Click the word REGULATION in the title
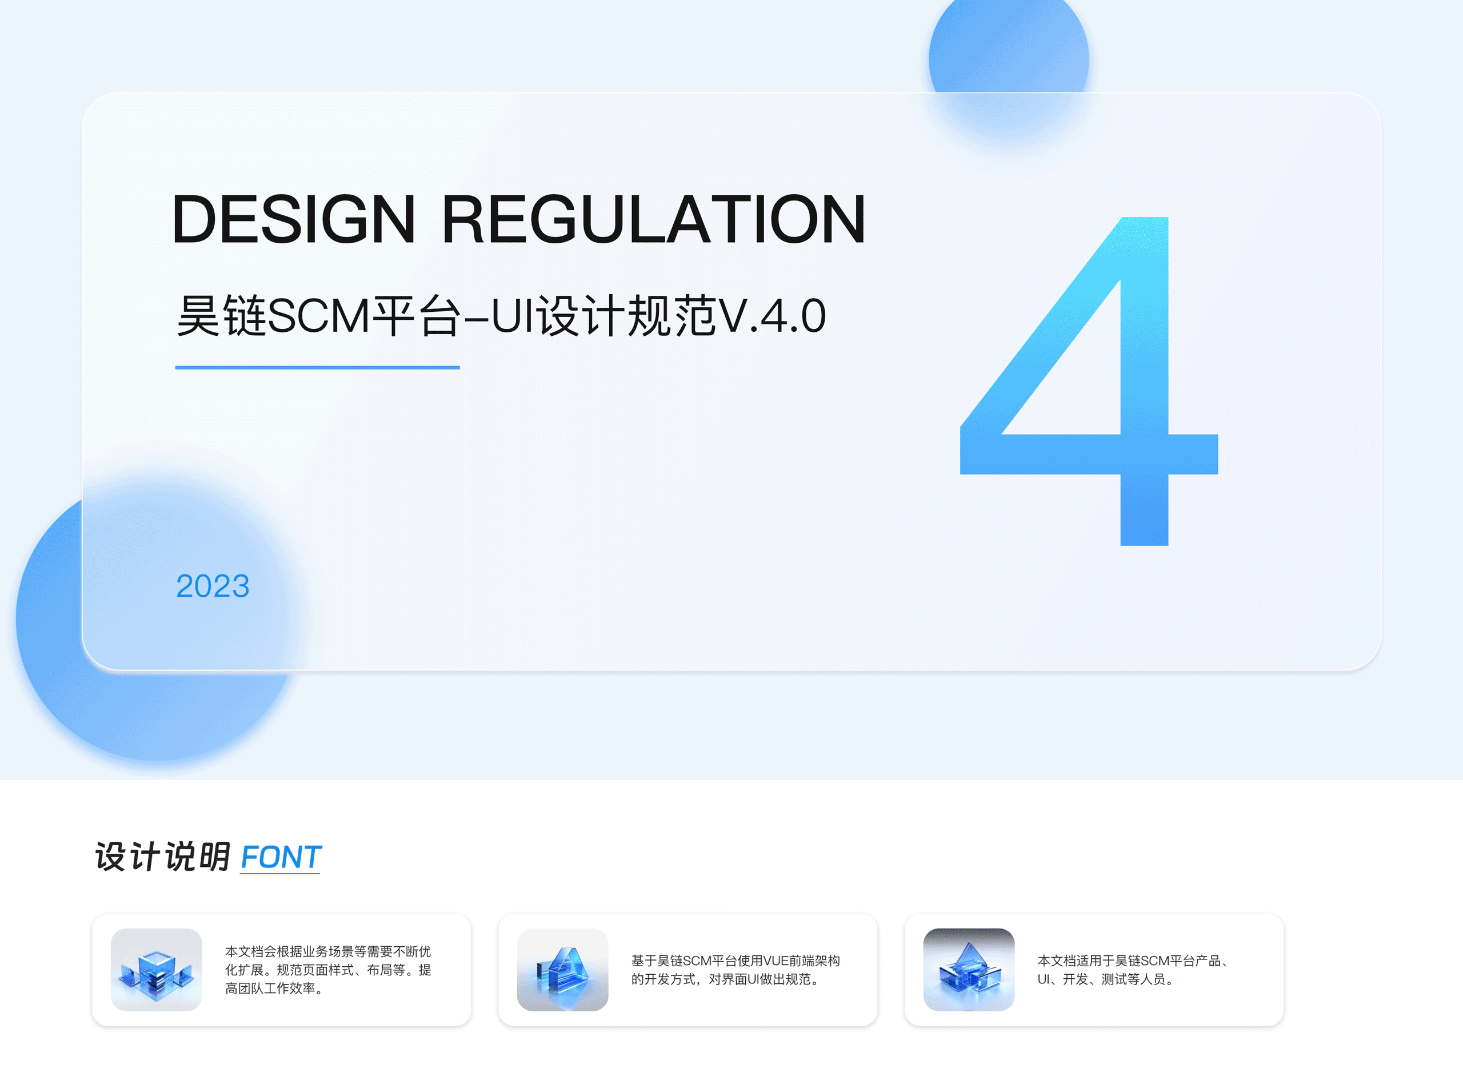This screenshot has width=1463, height=1081. [x=654, y=220]
